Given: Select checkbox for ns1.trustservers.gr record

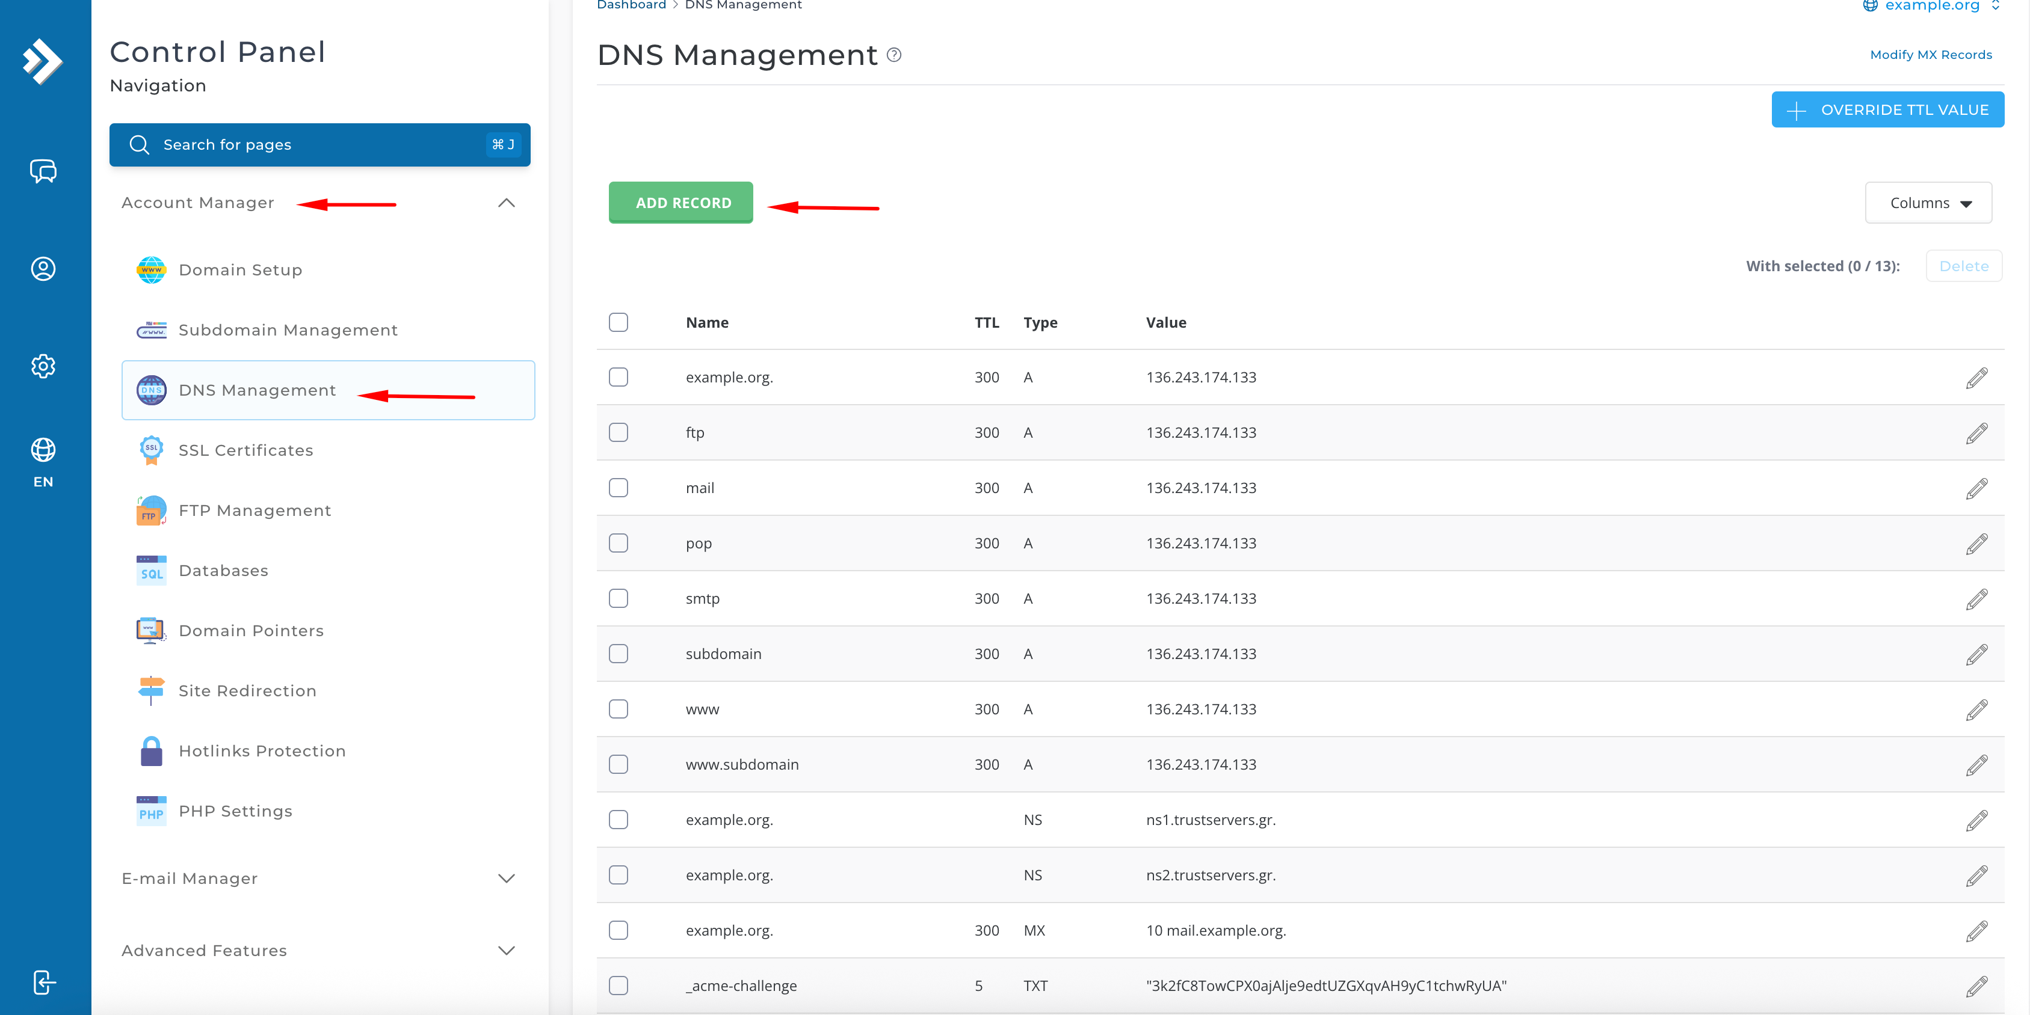Looking at the screenshot, I should (x=619, y=820).
